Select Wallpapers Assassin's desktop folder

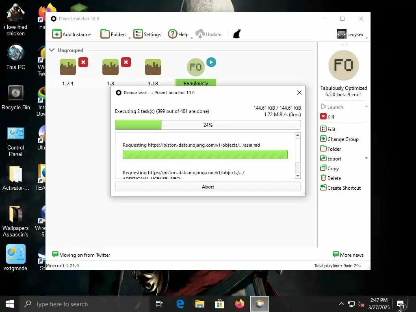16,221
